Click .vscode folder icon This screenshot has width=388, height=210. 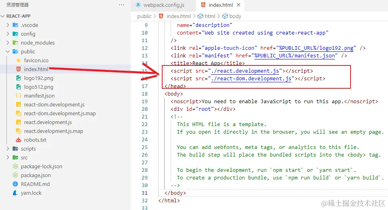15,25
